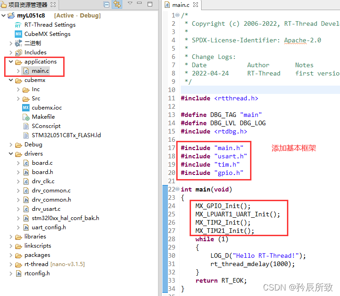Select board.c in drivers

pyautogui.click(x=42, y=163)
